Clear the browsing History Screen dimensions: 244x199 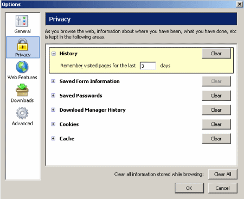(216, 54)
